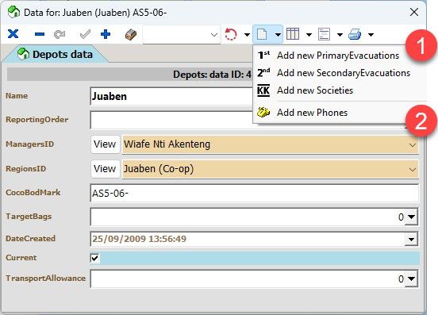The height and width of the screenshot is (315, 438).
Task: Click the form layout icon
Action: (324, 34)
